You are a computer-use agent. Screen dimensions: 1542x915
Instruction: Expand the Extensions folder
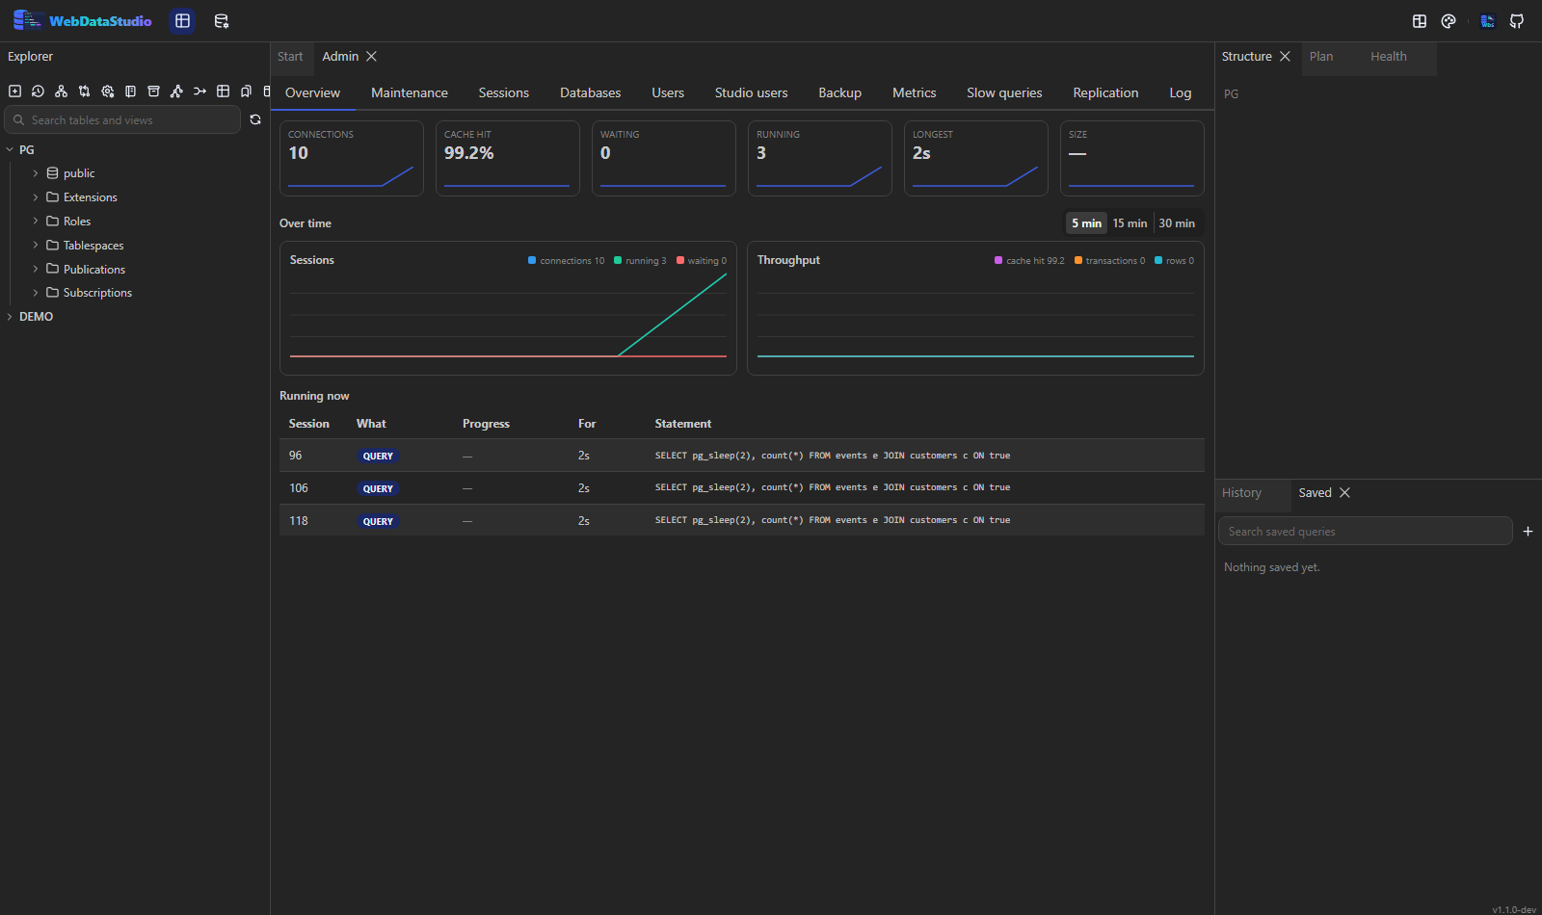(x=36, y=197)
